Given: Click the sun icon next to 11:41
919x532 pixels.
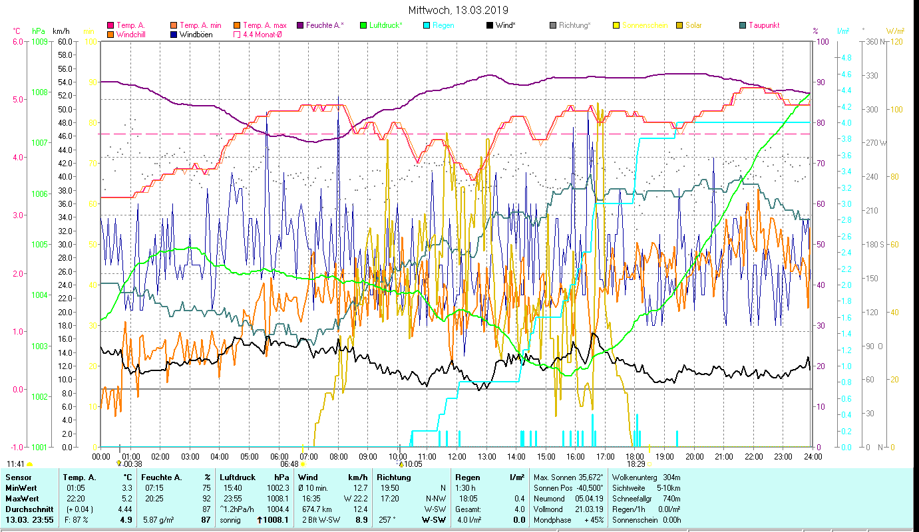Looking at the screenshot, I should coord(29,464).
